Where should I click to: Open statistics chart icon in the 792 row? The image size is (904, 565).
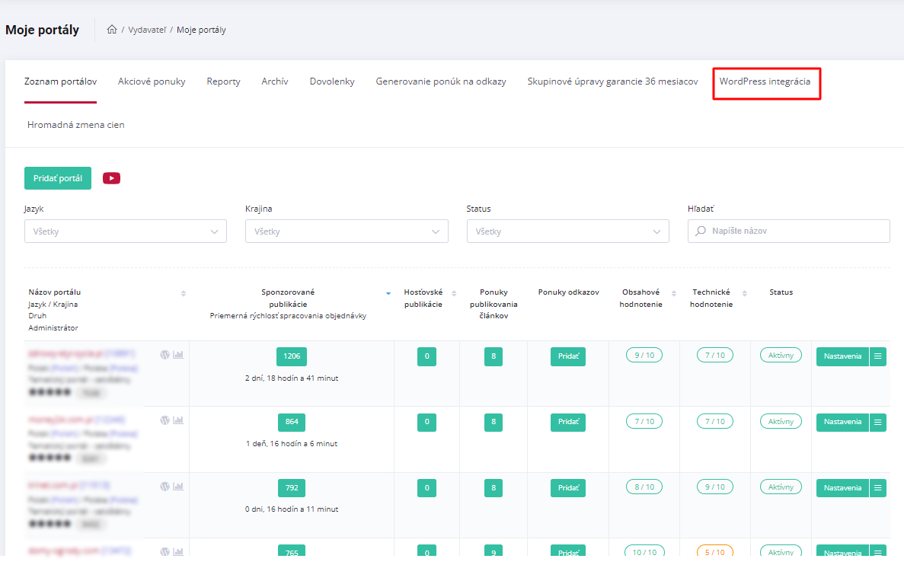(x=178, y=486)
